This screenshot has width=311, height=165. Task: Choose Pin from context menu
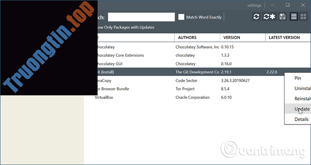click(297, 78)
